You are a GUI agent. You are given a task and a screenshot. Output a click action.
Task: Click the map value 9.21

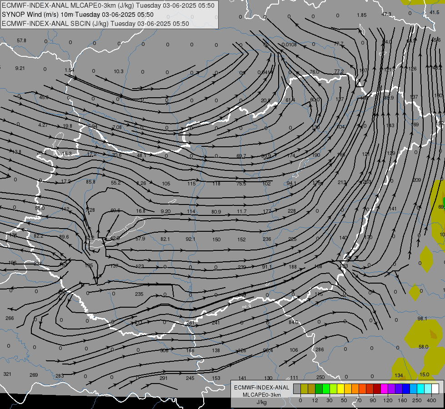pyautogui.click(x=20, y=68)
